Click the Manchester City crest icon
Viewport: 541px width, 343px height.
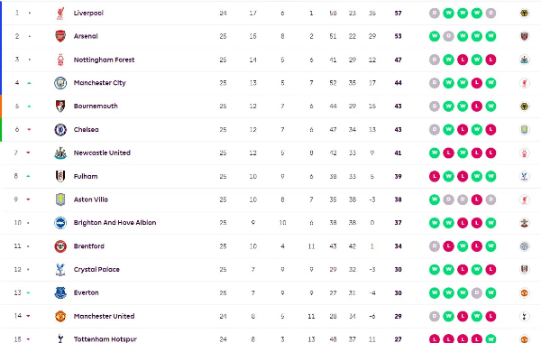tap(60, 83)
